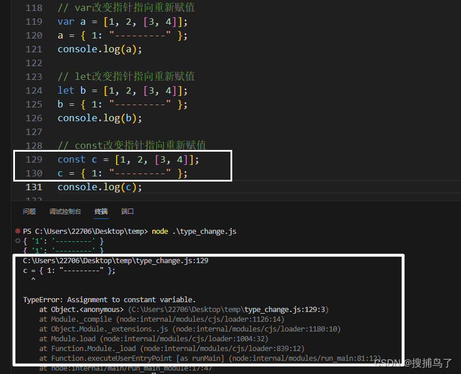Click the red error marker beside the PS prompt
This screenshot has width=461, height=374.
tap(18, 231)
